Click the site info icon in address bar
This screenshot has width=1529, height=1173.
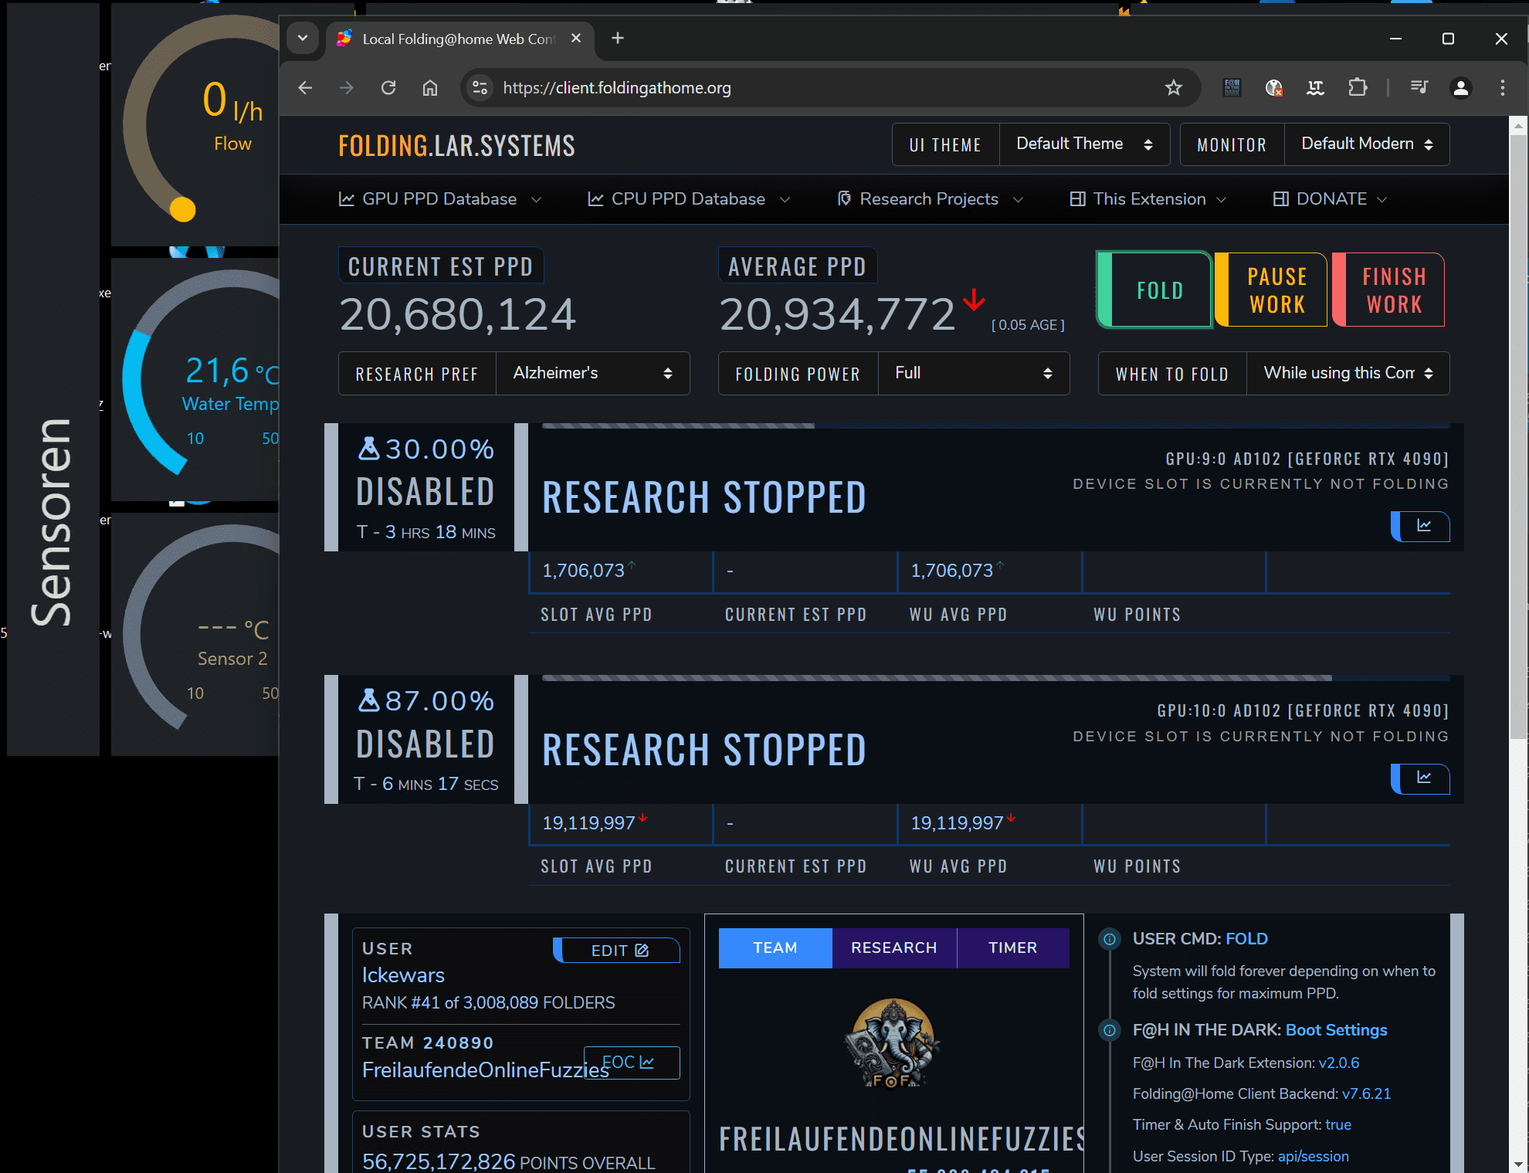click(480, 88)
